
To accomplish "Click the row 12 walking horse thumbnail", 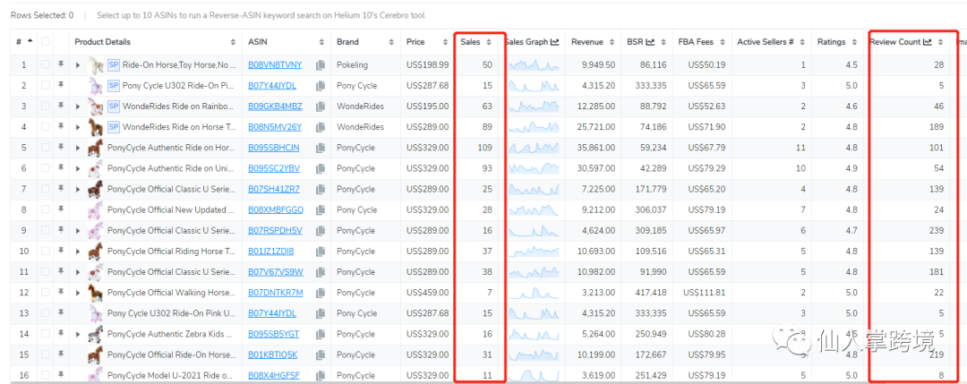I will (97, 293).
